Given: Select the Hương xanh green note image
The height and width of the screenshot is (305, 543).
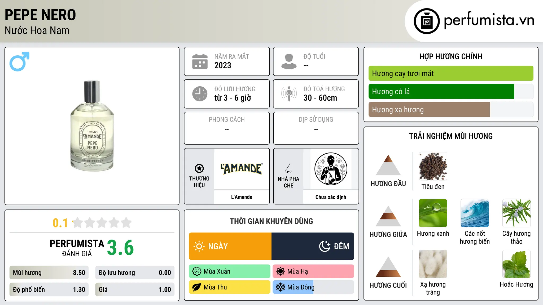Looking at the screenshot, I should (x=433, y=213).
